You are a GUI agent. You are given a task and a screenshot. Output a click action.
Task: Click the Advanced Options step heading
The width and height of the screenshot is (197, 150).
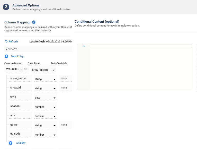26,5
